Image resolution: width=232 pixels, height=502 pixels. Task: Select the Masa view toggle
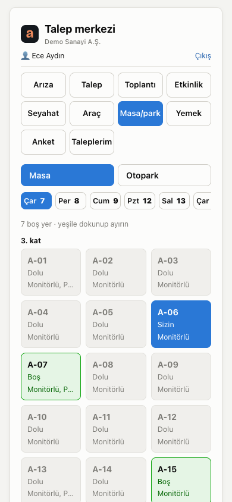[x=68, y=175]
